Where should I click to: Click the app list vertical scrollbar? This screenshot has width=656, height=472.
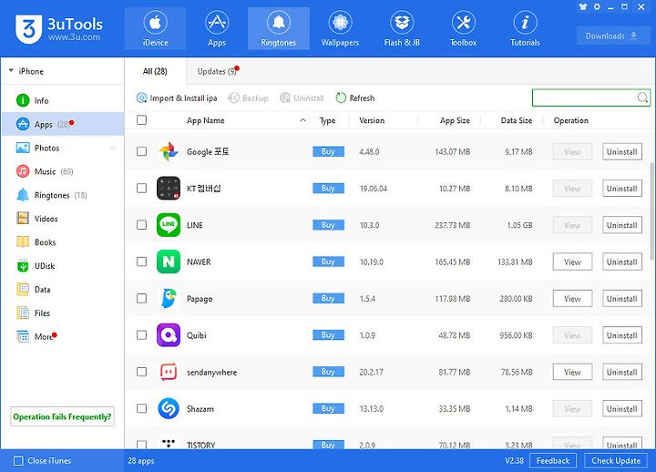coord(651,211)
